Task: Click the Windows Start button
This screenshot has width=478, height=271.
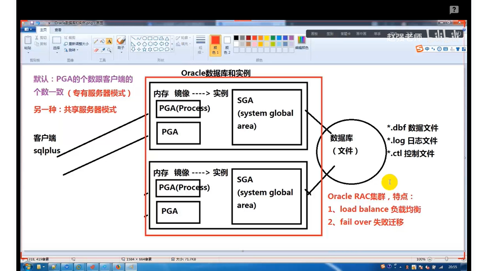Action: pyautogui.click(x=27, y=267)
